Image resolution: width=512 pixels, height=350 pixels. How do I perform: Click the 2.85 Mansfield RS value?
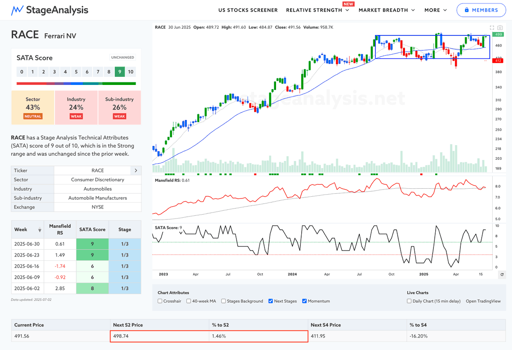point(60,289)
